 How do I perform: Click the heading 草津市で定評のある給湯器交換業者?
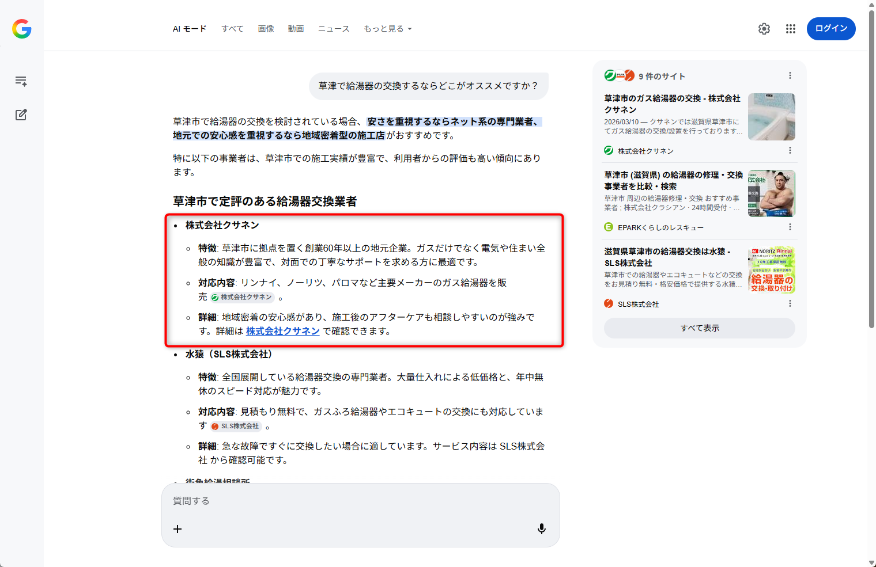click(265, 201)
